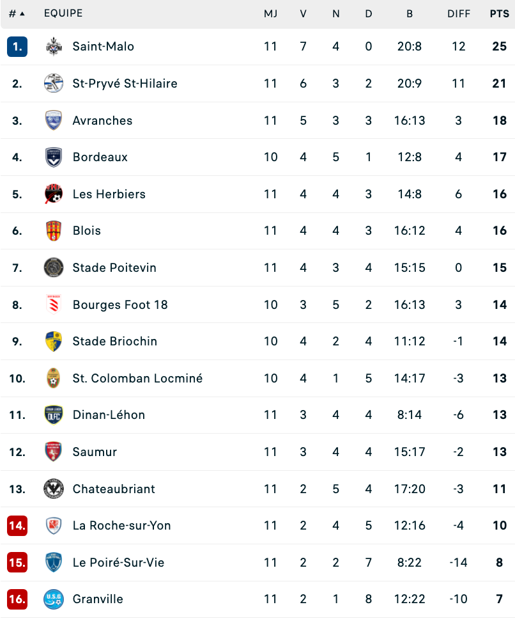Open the Avranches club badge
515x623 pixels.
coord(54,120)
